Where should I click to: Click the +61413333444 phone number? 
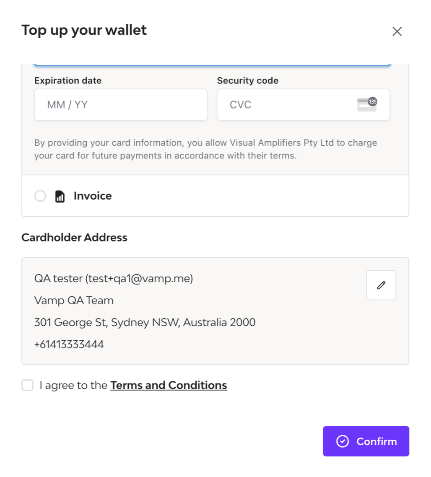[69, 345]
